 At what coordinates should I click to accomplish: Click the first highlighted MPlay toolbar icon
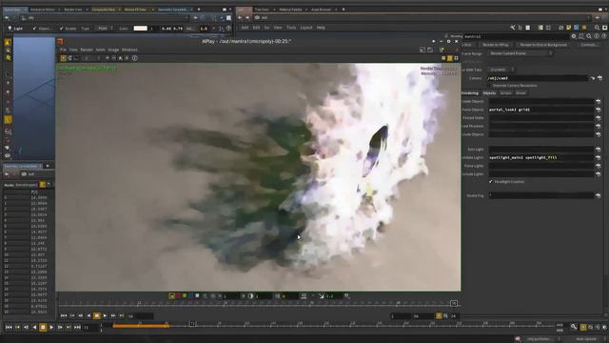pyautogui.click(x=64, y=58)
